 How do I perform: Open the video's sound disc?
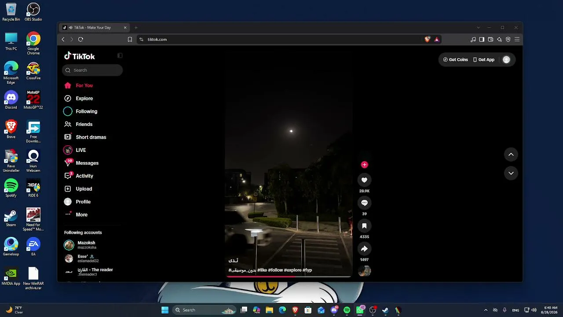[x=364, y=271]
